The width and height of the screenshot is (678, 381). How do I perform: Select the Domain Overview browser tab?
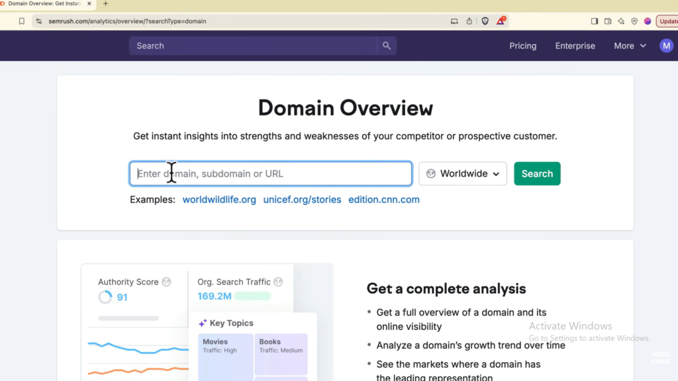(45, 4)
